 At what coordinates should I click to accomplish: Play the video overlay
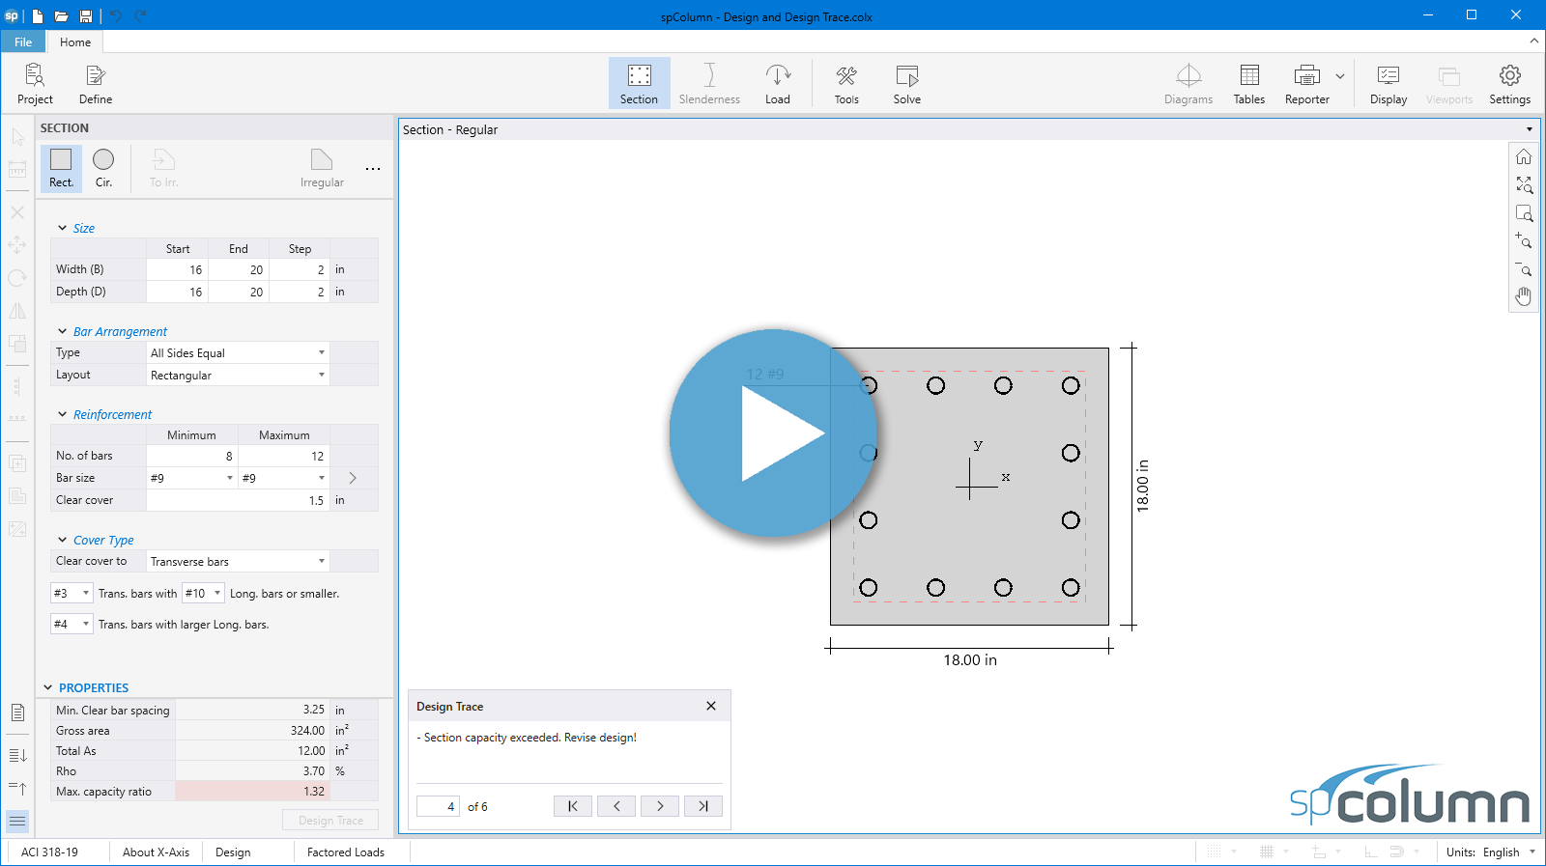[x=774, y=433]
